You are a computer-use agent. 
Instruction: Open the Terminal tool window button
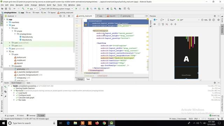pos(31,115)
